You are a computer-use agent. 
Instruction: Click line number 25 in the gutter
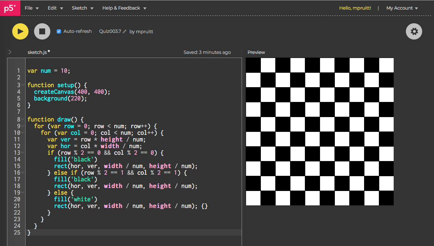[17, 232]
